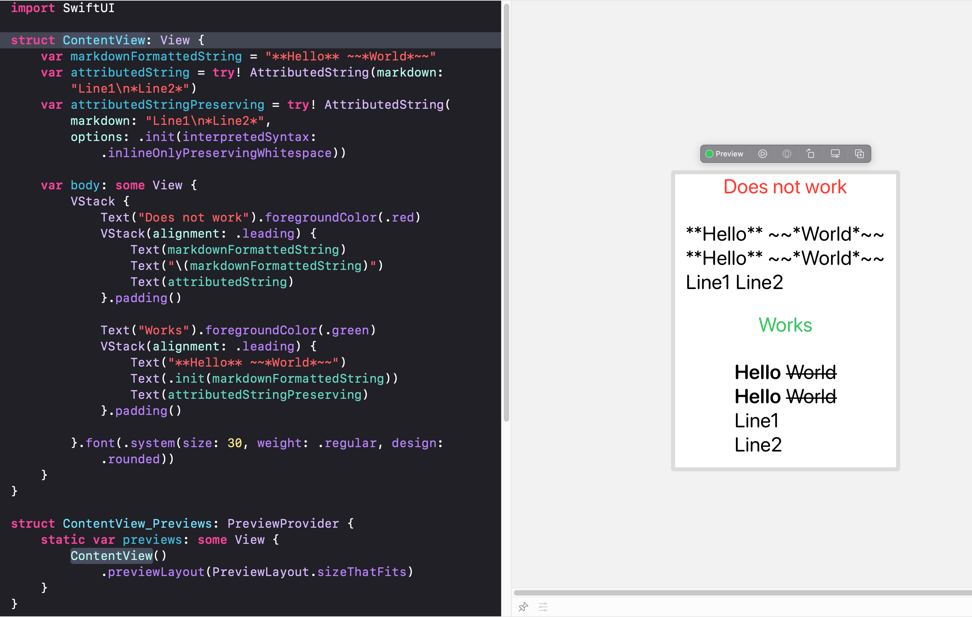This screenshot has height=617, width=972.
Task: Place cursor on import SwiftUI line
Action: click(62, 8)
